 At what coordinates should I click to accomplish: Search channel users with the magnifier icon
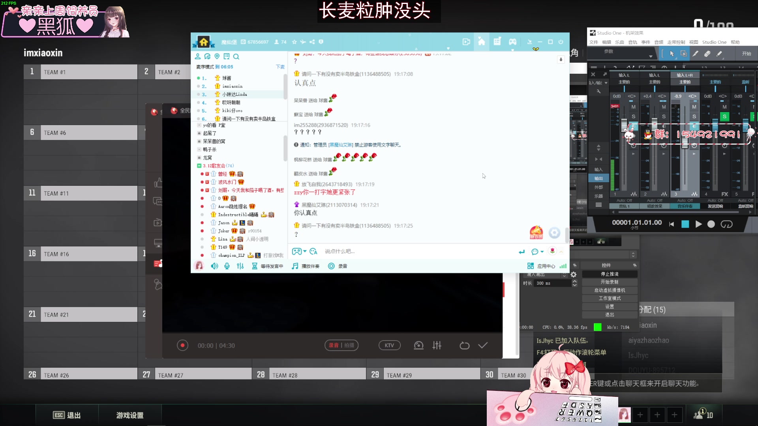[236, 56]
